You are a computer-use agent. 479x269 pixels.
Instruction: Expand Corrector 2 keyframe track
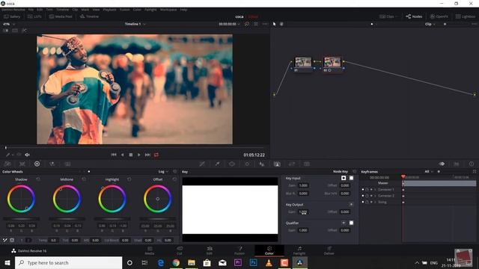click(x=375, y=196)
